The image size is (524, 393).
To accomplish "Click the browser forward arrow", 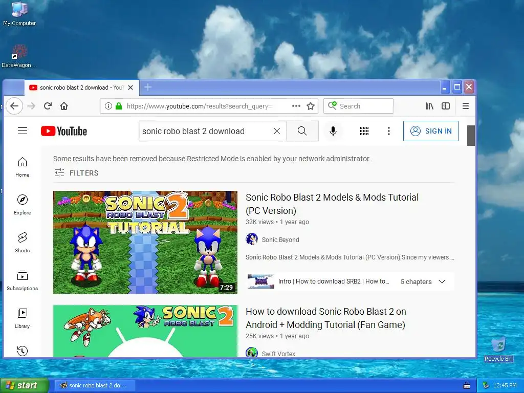I will (x=31, y=106).
